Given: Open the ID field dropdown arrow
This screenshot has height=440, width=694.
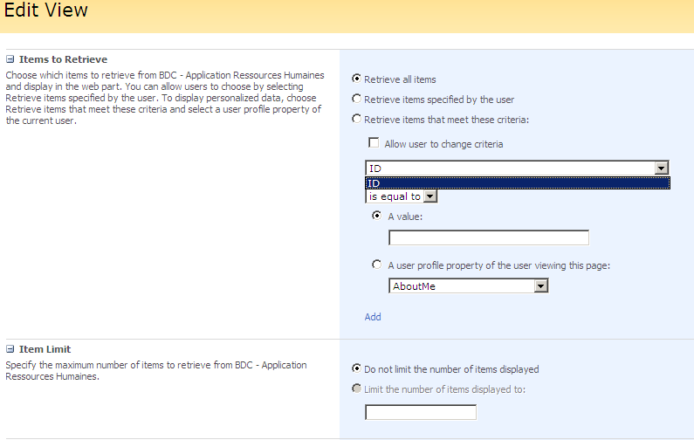Looking at the screenshot, I should pyautogui.click(x=661, y=168).
